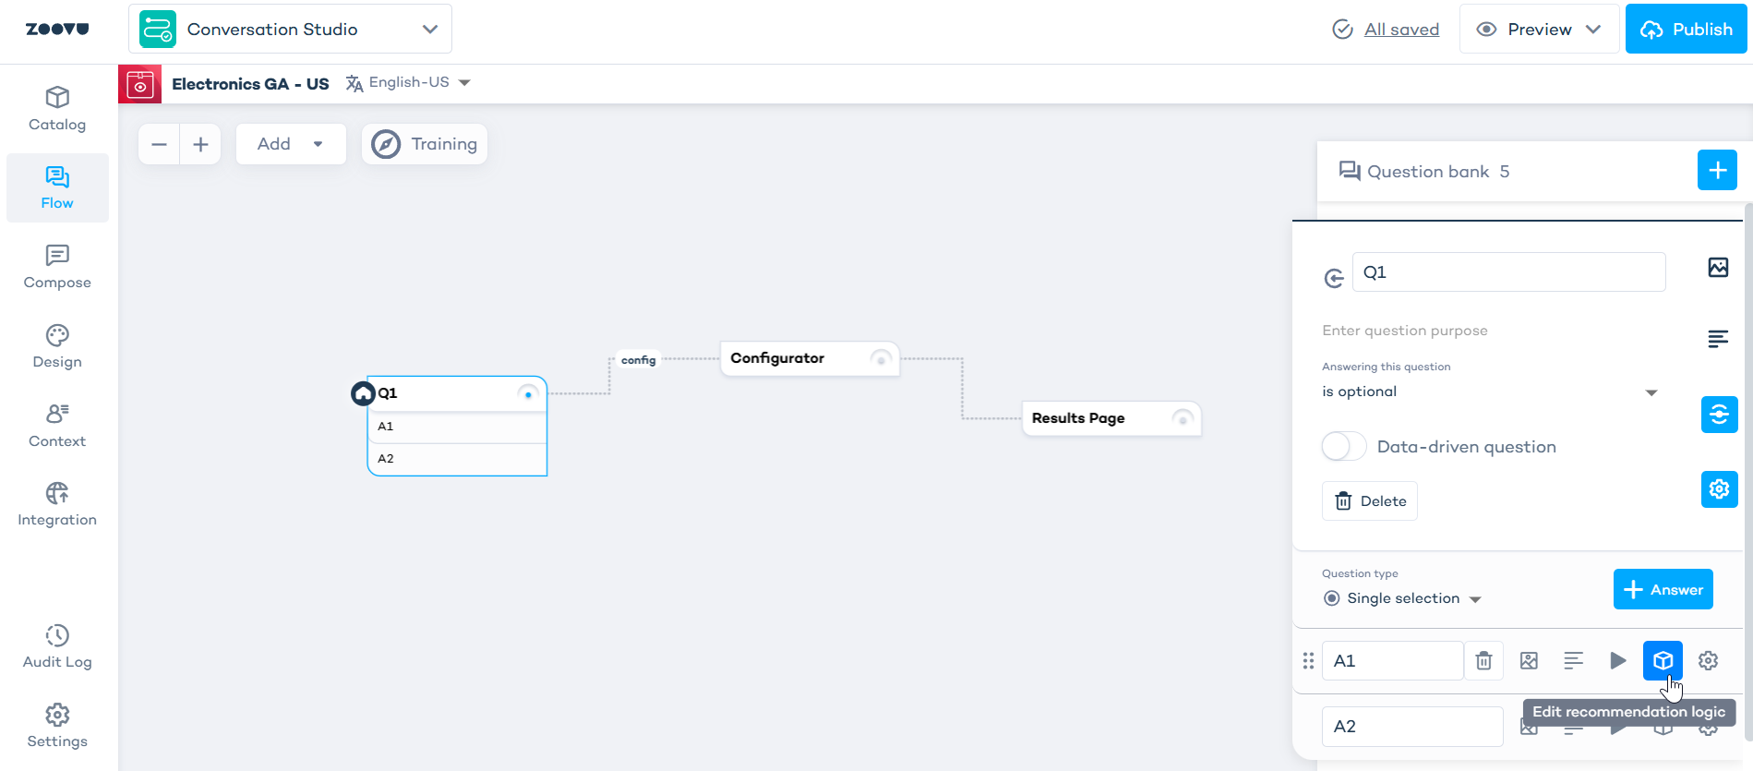
Task: Edit the A1 answer description
Action: [x=1574, y=660]
